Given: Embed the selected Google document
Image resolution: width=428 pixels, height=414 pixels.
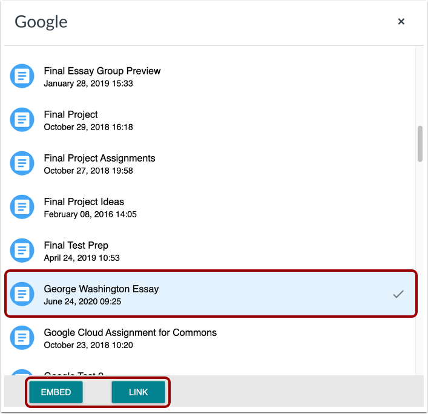Looking at the screenshot, I should click(x=56, y=392).
